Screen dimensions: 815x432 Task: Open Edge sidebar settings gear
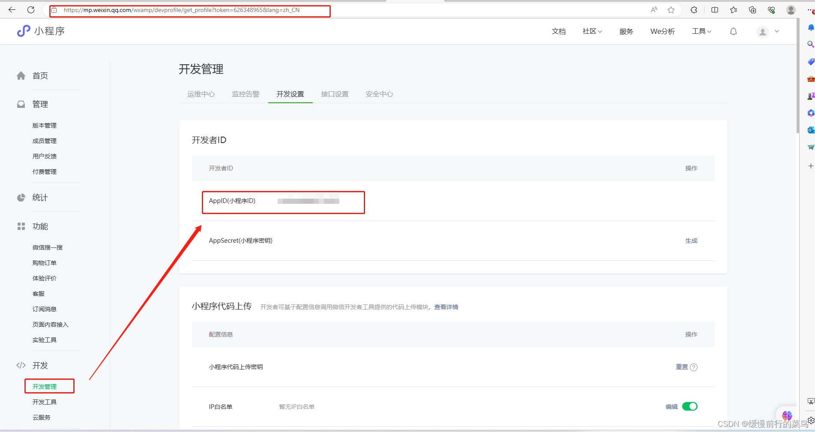(811, 420)
